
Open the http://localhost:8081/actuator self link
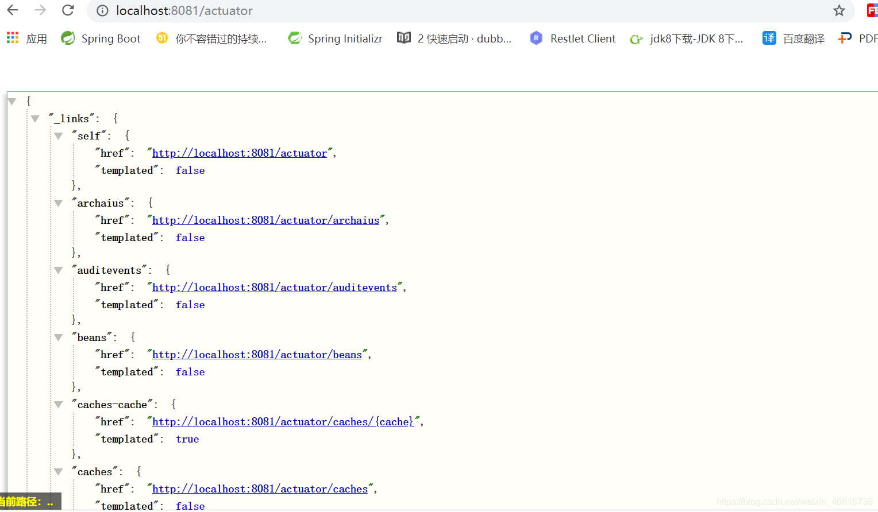pos(240,153)
